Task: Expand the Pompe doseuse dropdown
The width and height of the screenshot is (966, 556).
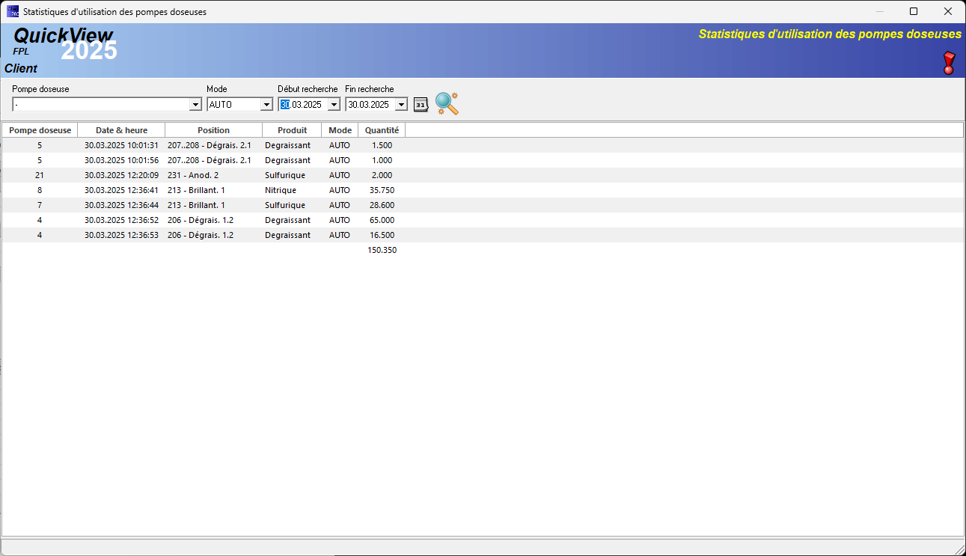Action: pos(195,105)
